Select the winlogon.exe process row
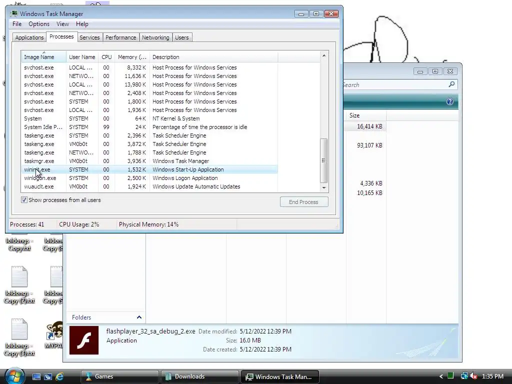The height and width of the screenshot is (384, 512). tap(149, 178)
